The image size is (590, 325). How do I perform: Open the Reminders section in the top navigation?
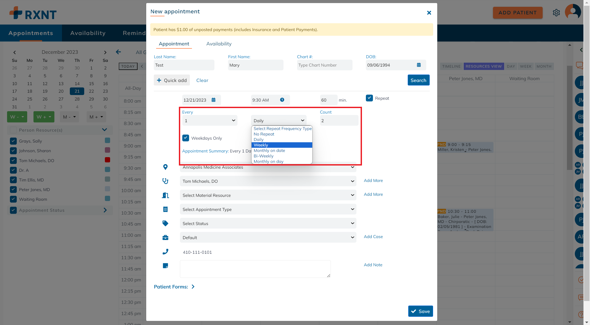click(134, 33)
